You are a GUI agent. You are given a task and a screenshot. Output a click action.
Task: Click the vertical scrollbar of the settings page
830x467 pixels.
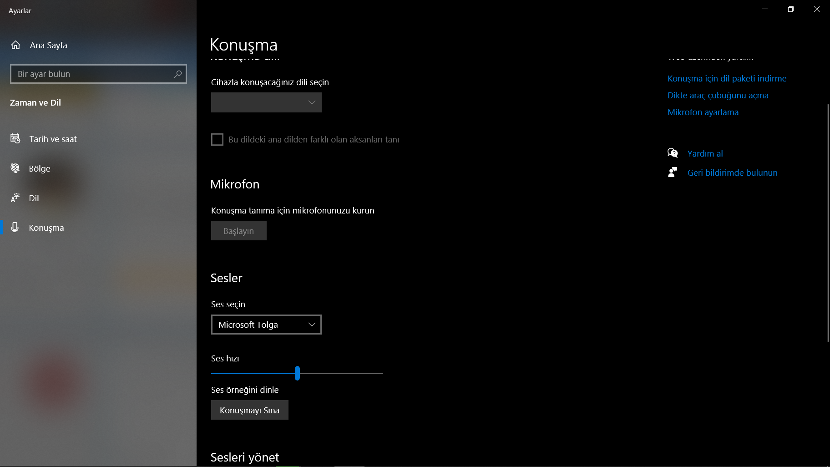(x=828, y=223)
